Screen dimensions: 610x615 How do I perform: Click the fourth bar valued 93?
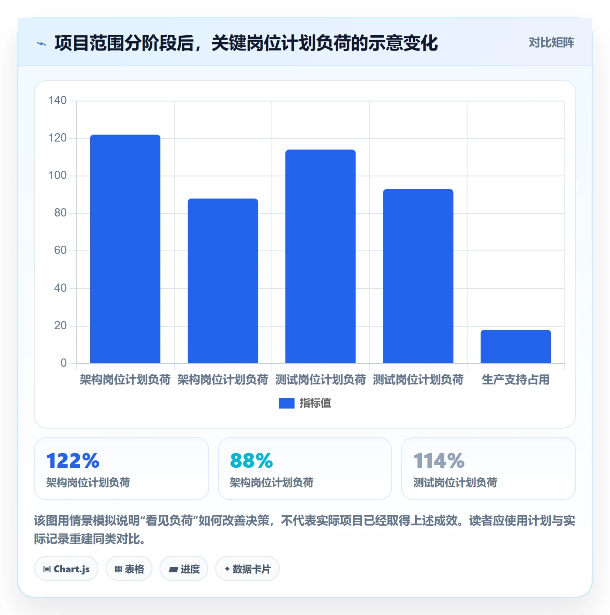pos(418,276)
